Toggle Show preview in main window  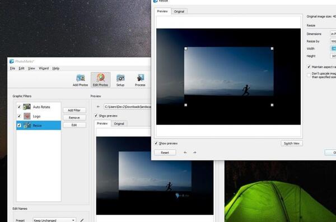[96, 116]
